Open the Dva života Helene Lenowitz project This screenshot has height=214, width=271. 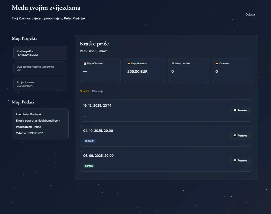pyautogui.click(x=40, y=68)
